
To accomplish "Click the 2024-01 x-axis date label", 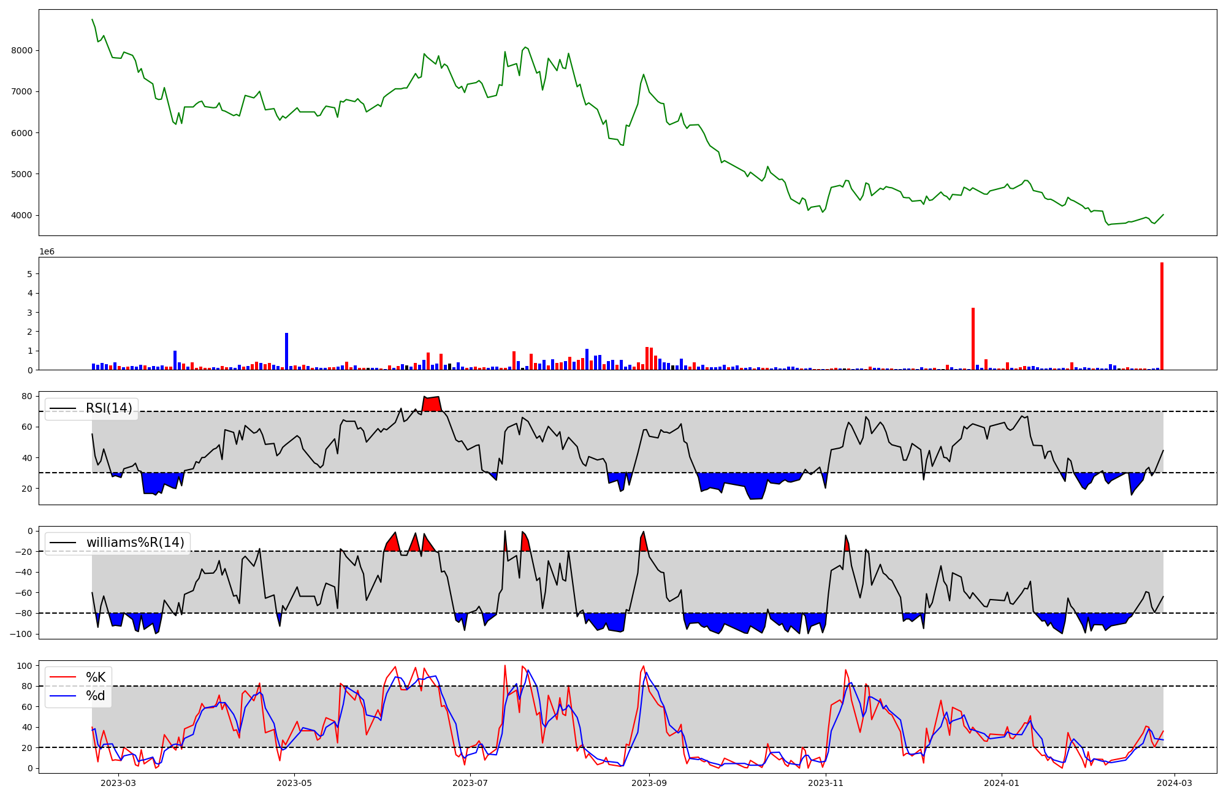I will tap(1002, 783).
